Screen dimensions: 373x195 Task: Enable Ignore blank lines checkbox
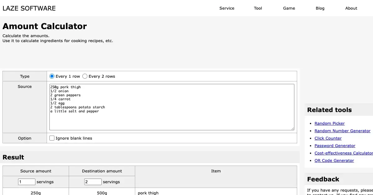point(52,138)
